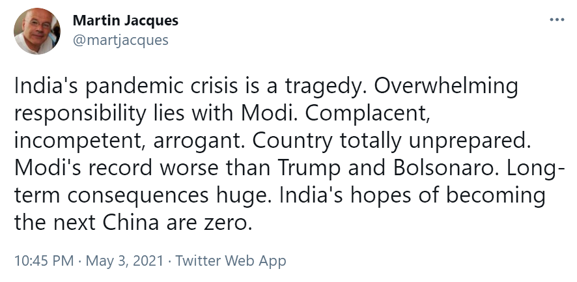Click Martin Jacques' profile avatar
Screen dimensions: 577x282
(x=37, y=31)
